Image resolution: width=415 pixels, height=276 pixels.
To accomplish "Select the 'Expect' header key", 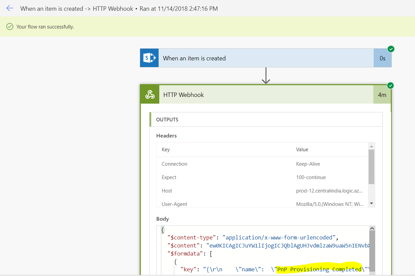I will point(169,177).
